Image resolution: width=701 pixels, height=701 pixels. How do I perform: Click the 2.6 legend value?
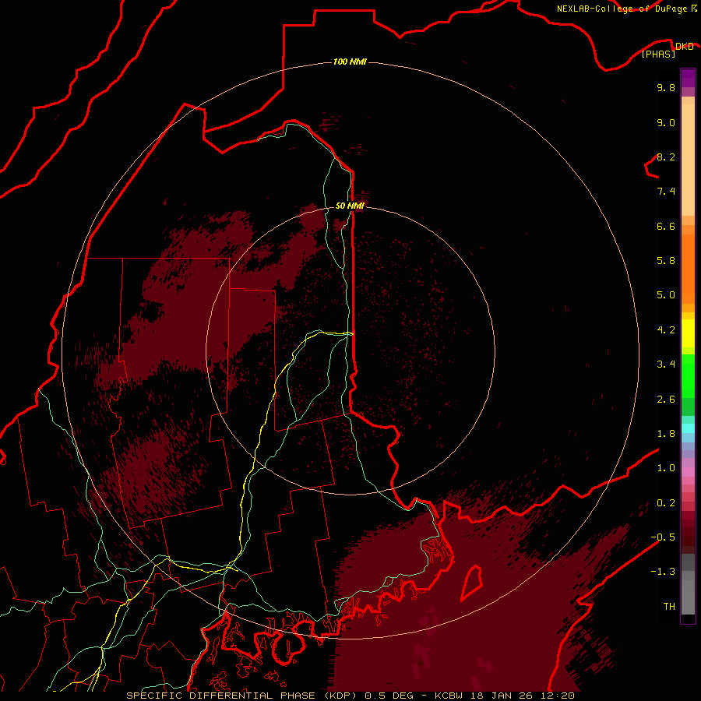coord(666,400)
